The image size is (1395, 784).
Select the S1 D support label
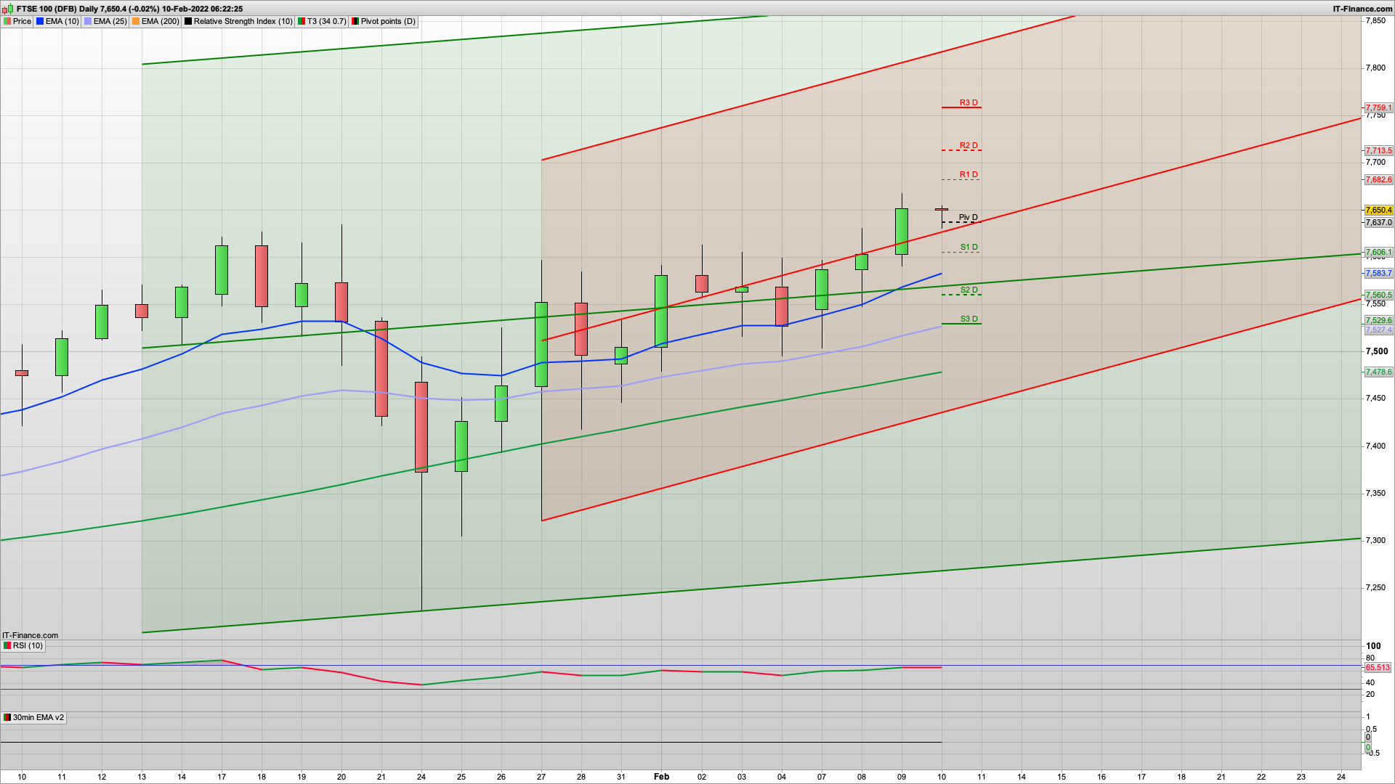[x=969, y=247]
